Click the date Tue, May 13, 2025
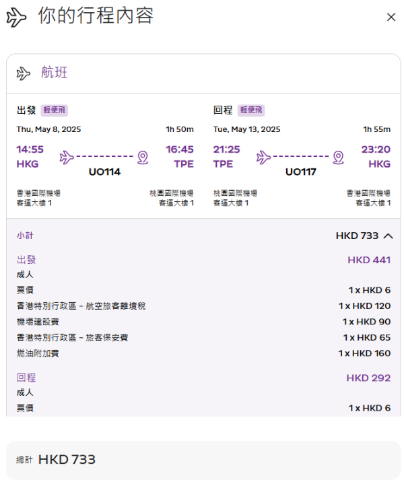 click(x=247, y=129)
